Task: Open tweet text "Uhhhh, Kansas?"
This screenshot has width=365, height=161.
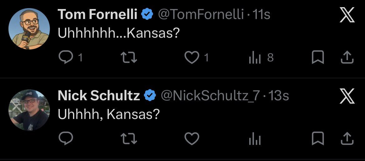Action: 109,115
